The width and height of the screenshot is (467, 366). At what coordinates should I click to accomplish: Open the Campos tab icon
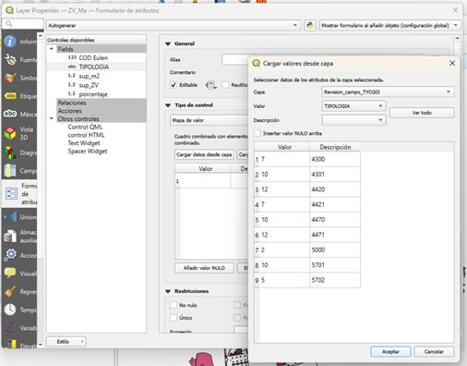pos(10,170)
